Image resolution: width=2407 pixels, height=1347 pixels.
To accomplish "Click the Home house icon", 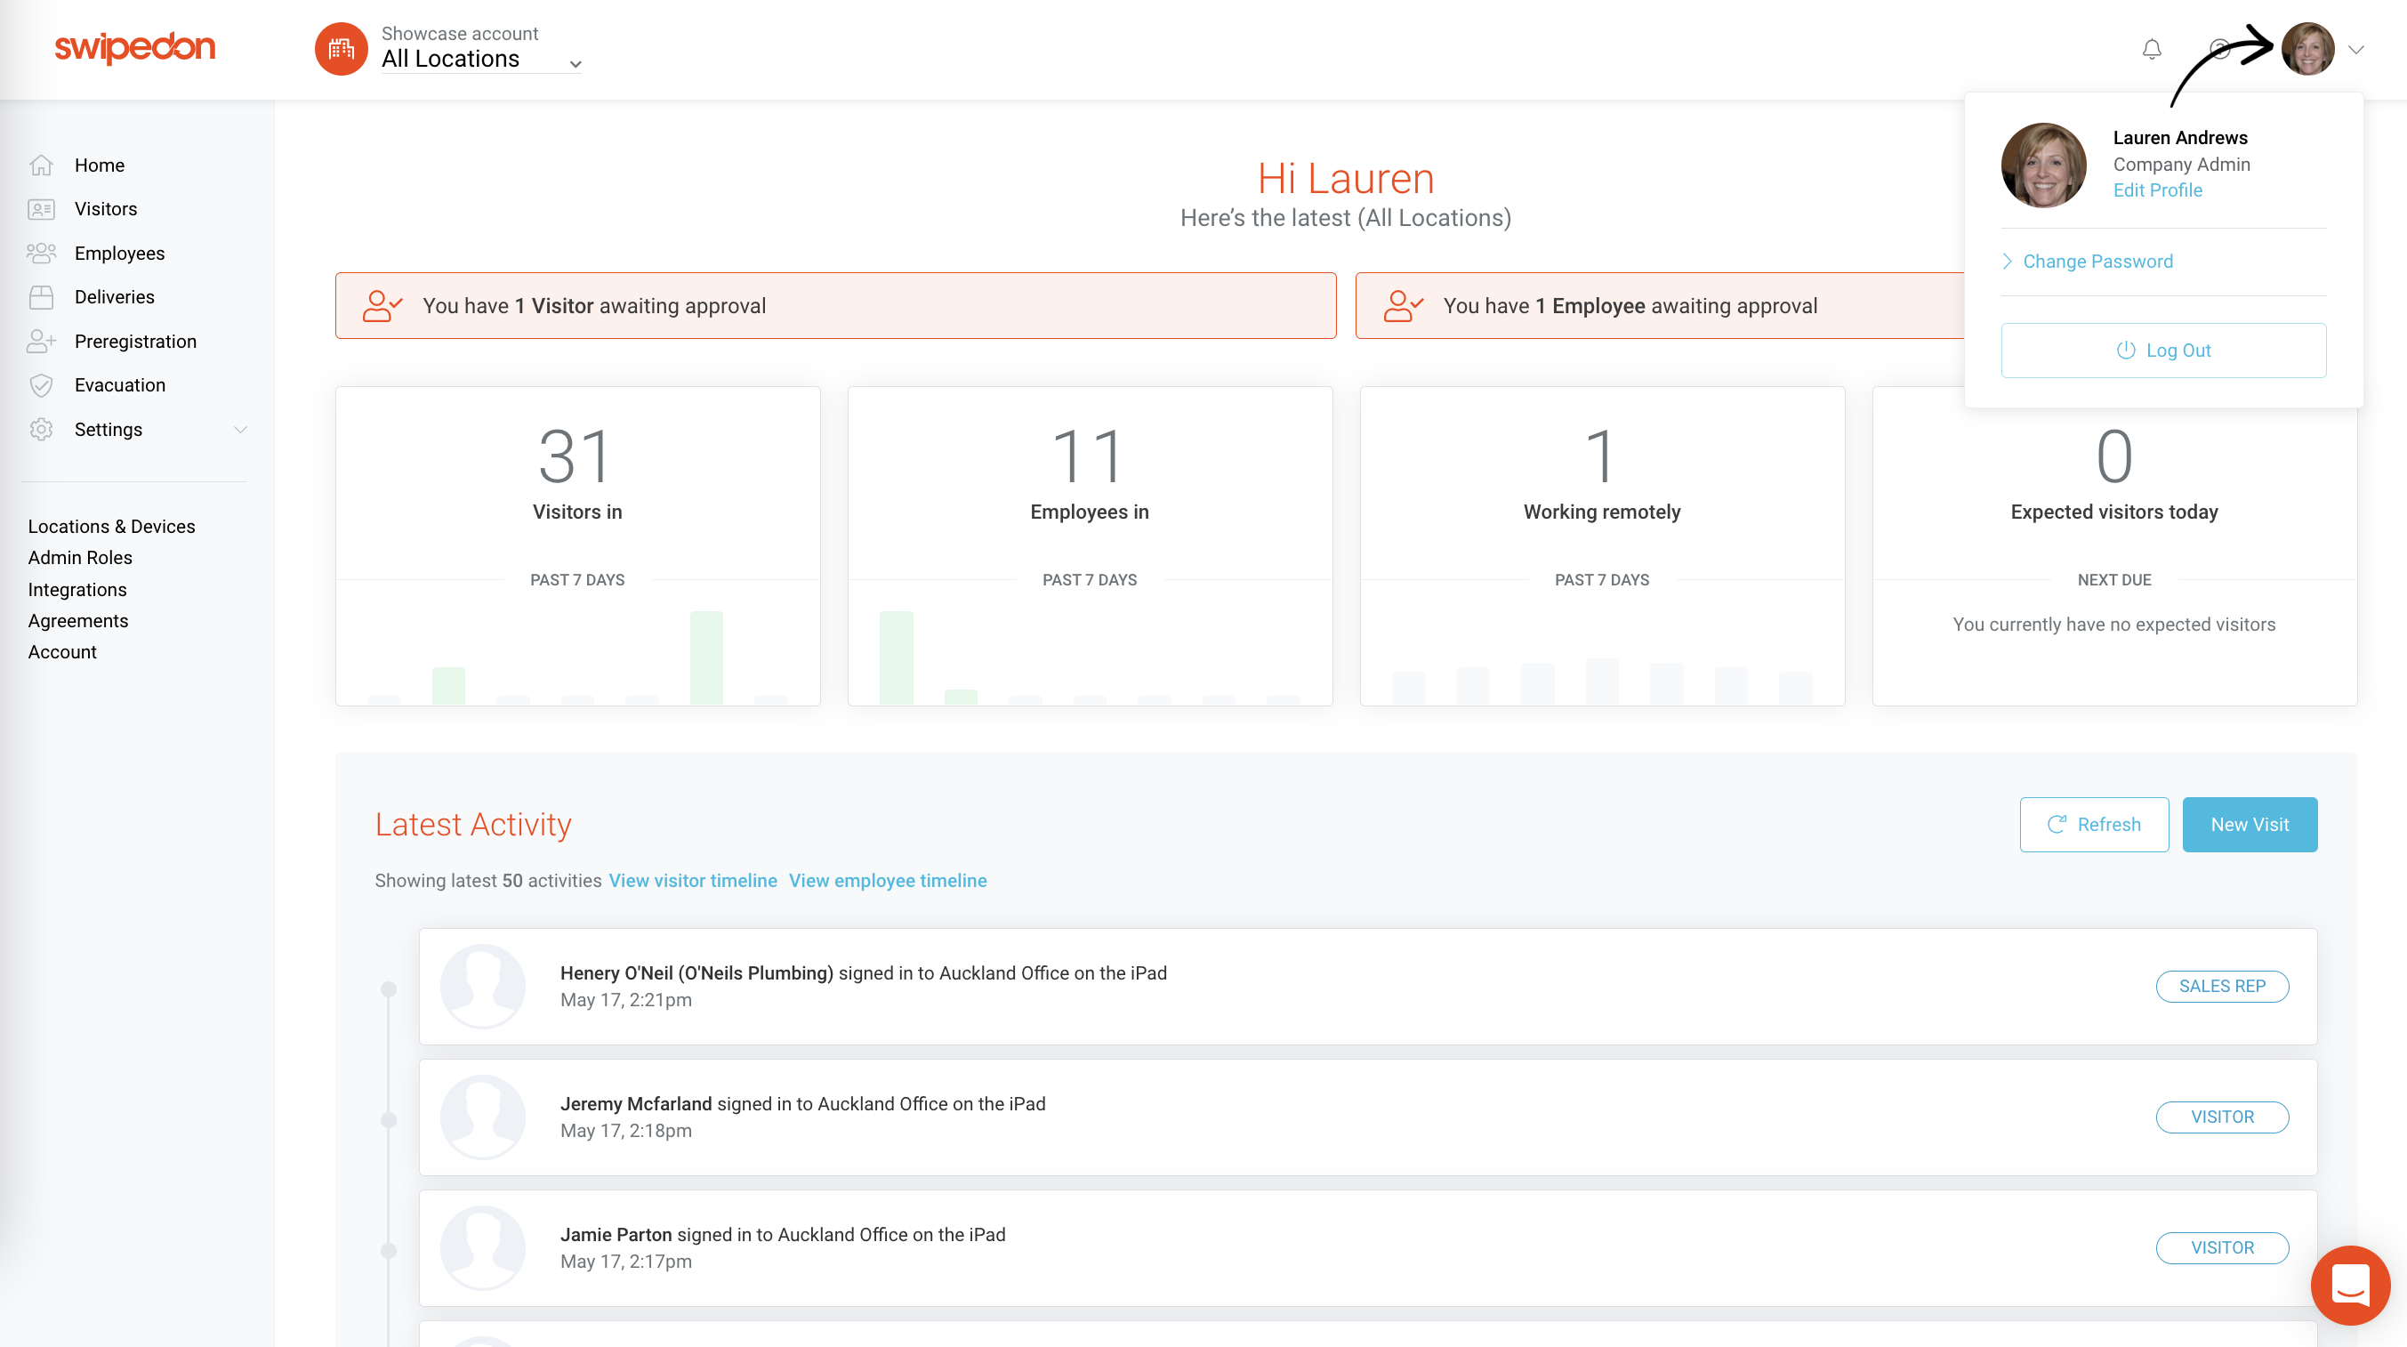I will click(41, 165).
